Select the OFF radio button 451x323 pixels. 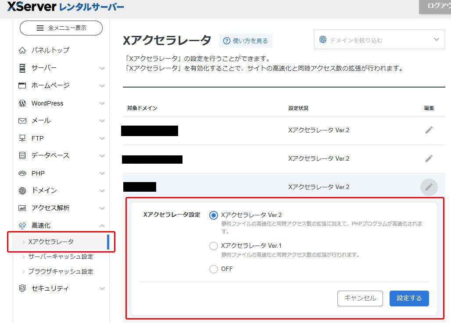tap(213, 269)
